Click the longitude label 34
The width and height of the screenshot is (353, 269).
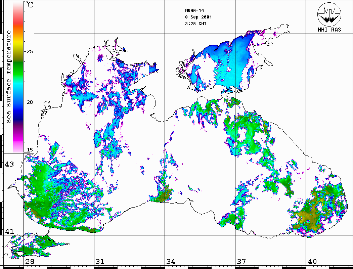click(171, 262)
